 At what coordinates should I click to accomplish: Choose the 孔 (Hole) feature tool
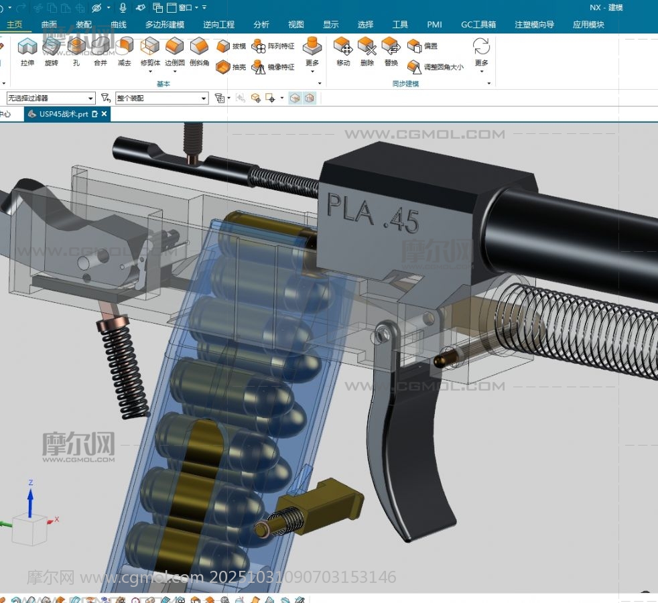(x=76, y=52)
